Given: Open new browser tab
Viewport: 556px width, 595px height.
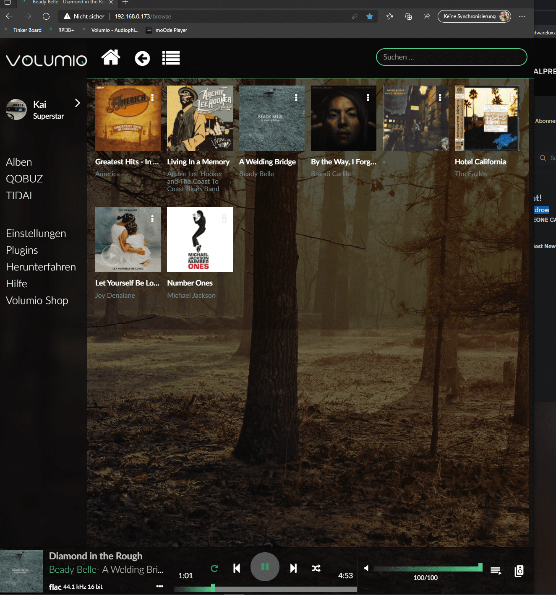Looking at the screenshot, I should [125, 2].
